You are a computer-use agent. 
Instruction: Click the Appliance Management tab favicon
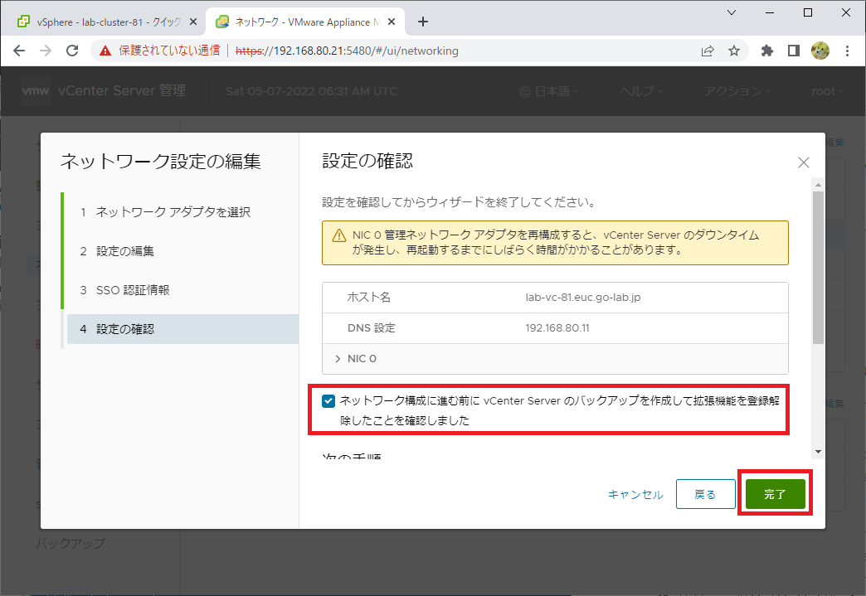(222, 22)
